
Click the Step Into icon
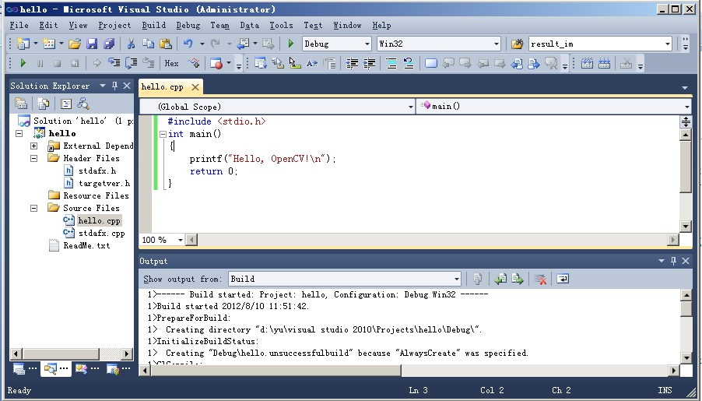click(x=114, y=63)
